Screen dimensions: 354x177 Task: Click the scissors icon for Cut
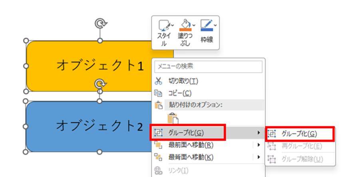[x=159, y=81]
